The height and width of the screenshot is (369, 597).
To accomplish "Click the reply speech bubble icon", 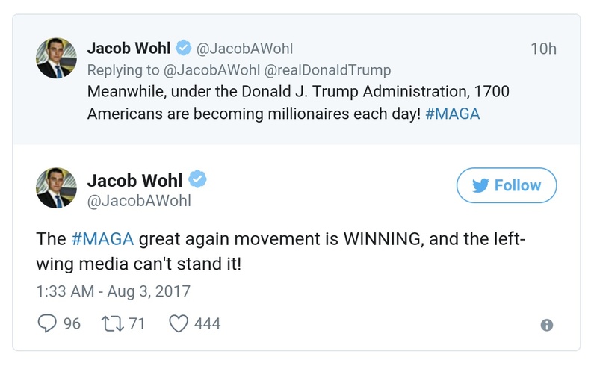I will (47, 323).
